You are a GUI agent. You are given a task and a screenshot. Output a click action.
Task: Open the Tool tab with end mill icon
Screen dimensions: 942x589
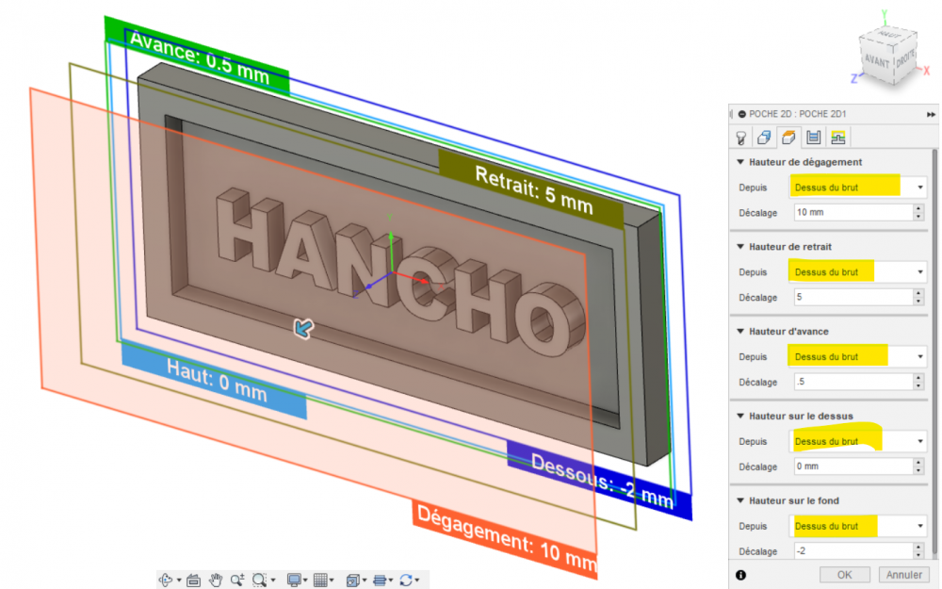pos(740,138)
